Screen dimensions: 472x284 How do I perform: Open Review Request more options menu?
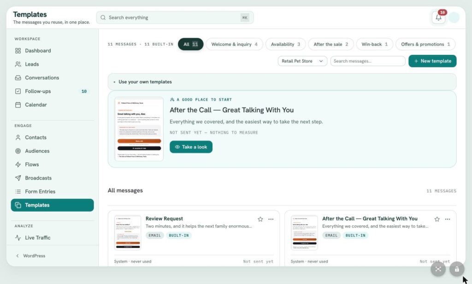coord(271,219)
